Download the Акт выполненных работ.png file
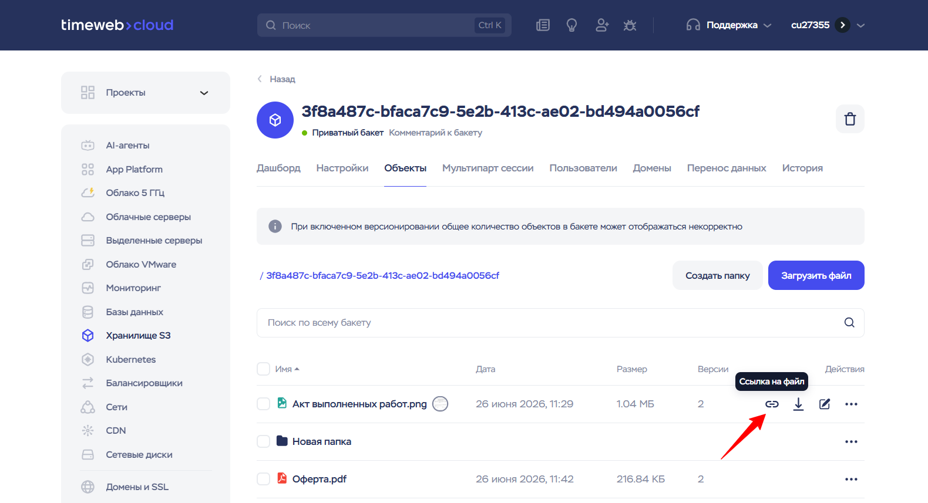 click(798, 404)
